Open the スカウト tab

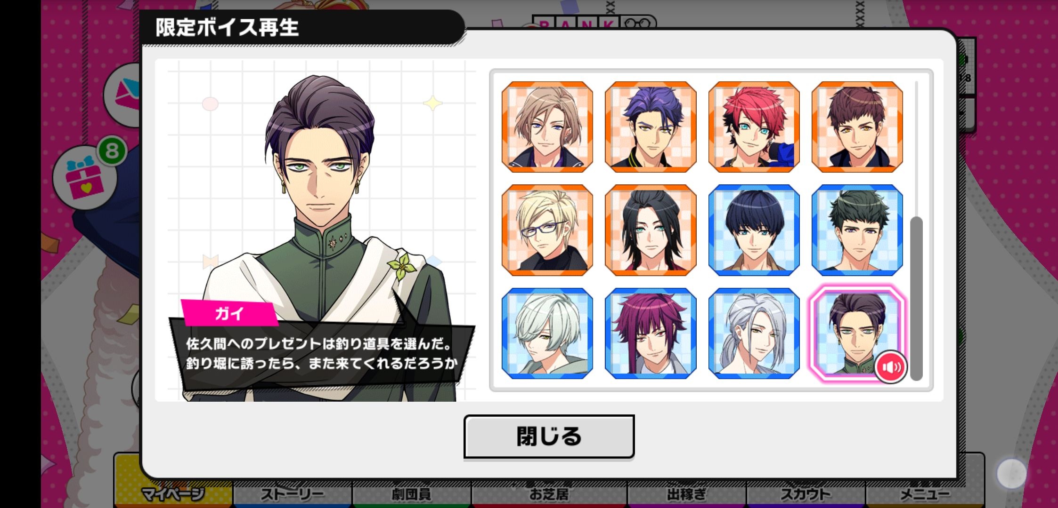pos(806,494)
